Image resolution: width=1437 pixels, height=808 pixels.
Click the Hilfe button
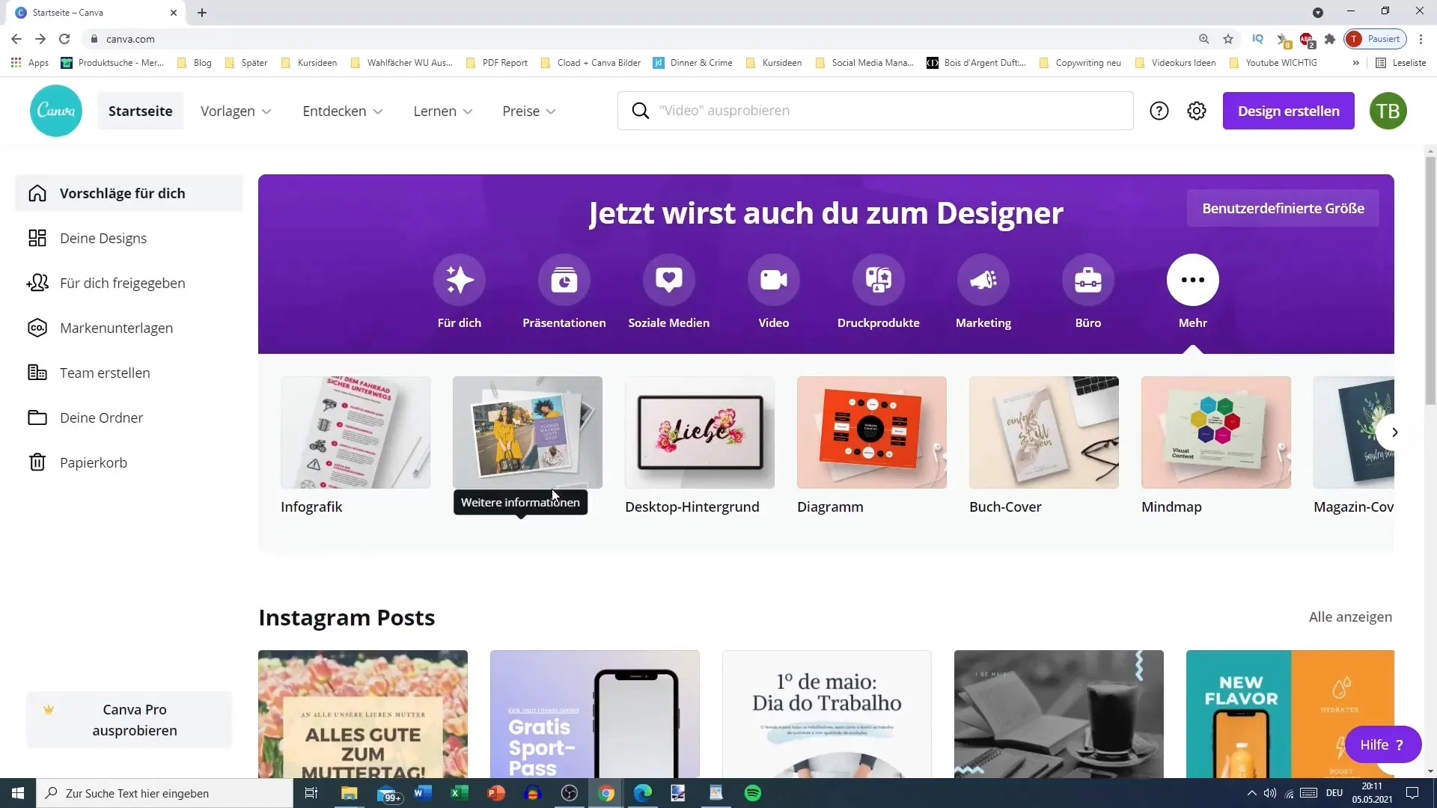pos(1383,744)
